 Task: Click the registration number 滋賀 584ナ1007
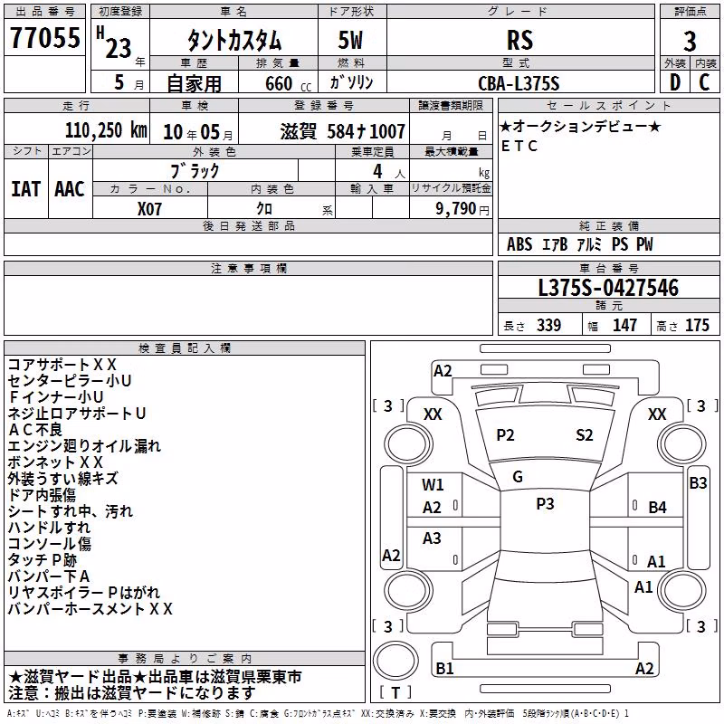coord(343,131)
